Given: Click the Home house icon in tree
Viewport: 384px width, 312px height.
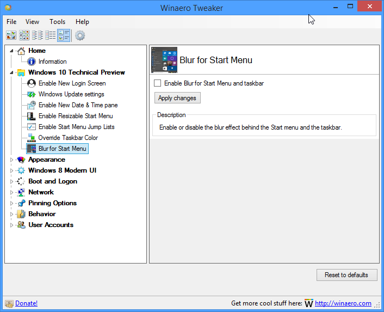Looking at the screenshot, I should pos(21,51).
